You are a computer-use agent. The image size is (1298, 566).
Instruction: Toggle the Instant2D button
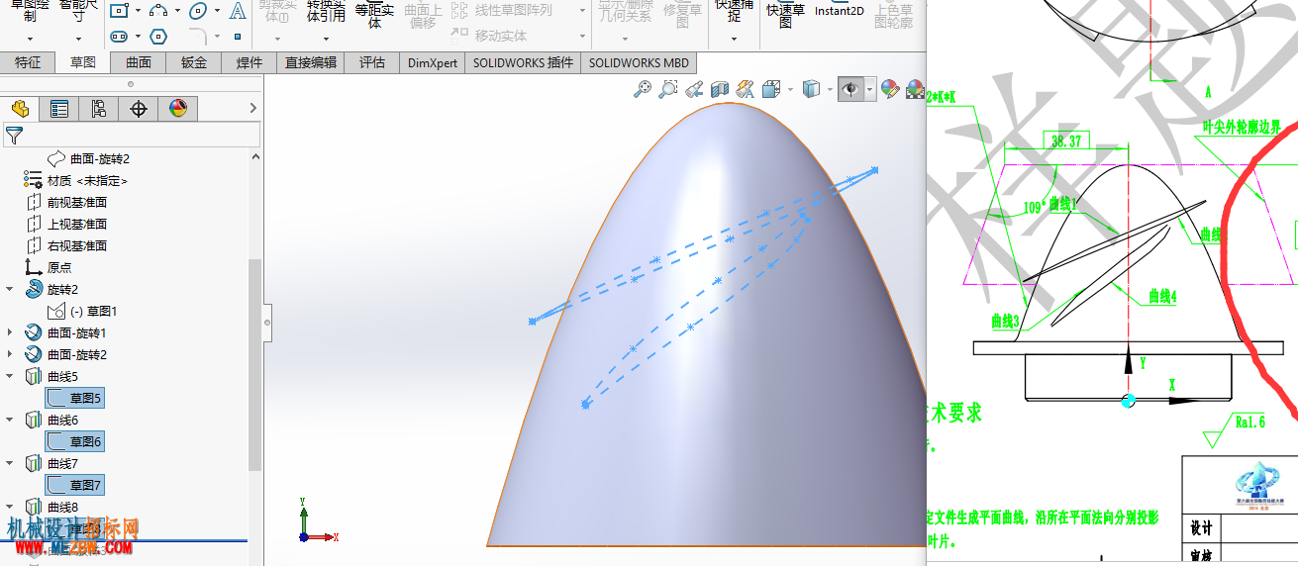(838, 9)
